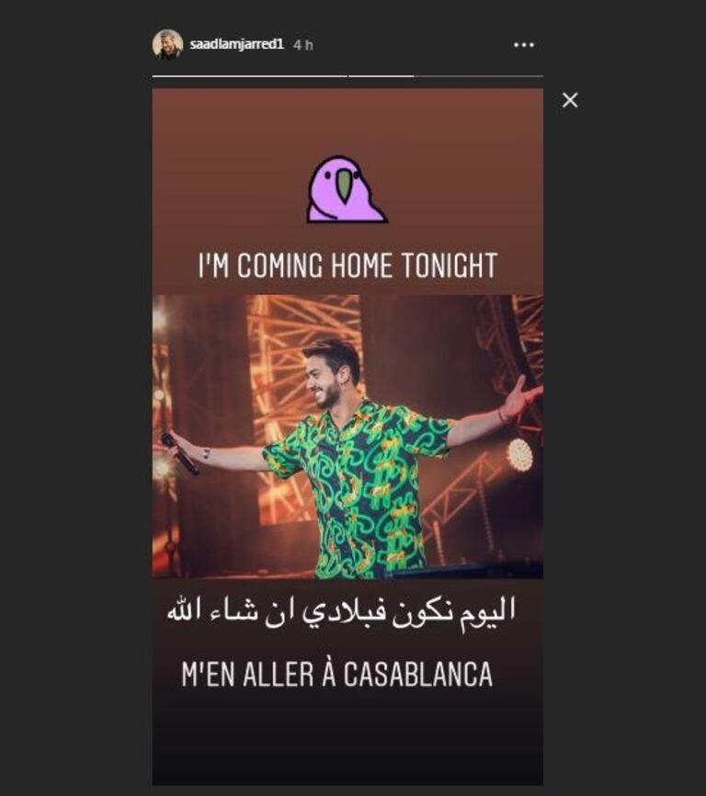Viewport: 706px width, 796px height.
Task: Close the story viewer with the X
Action: pyautogui.click(x=570, y=100)
